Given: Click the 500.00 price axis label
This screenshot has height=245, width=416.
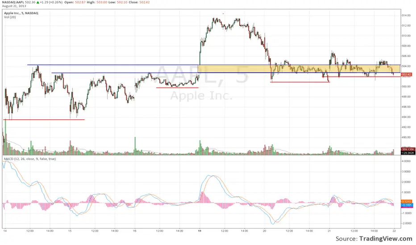Looking at the screenshot, I should (x=406, y=86).
